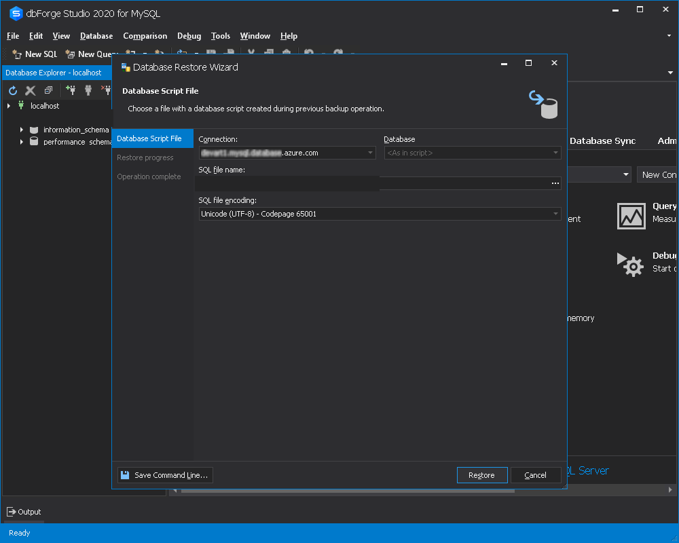Select performance_schema in the tree
Viewport: 679px width, 543px height.
click(77, 142)
